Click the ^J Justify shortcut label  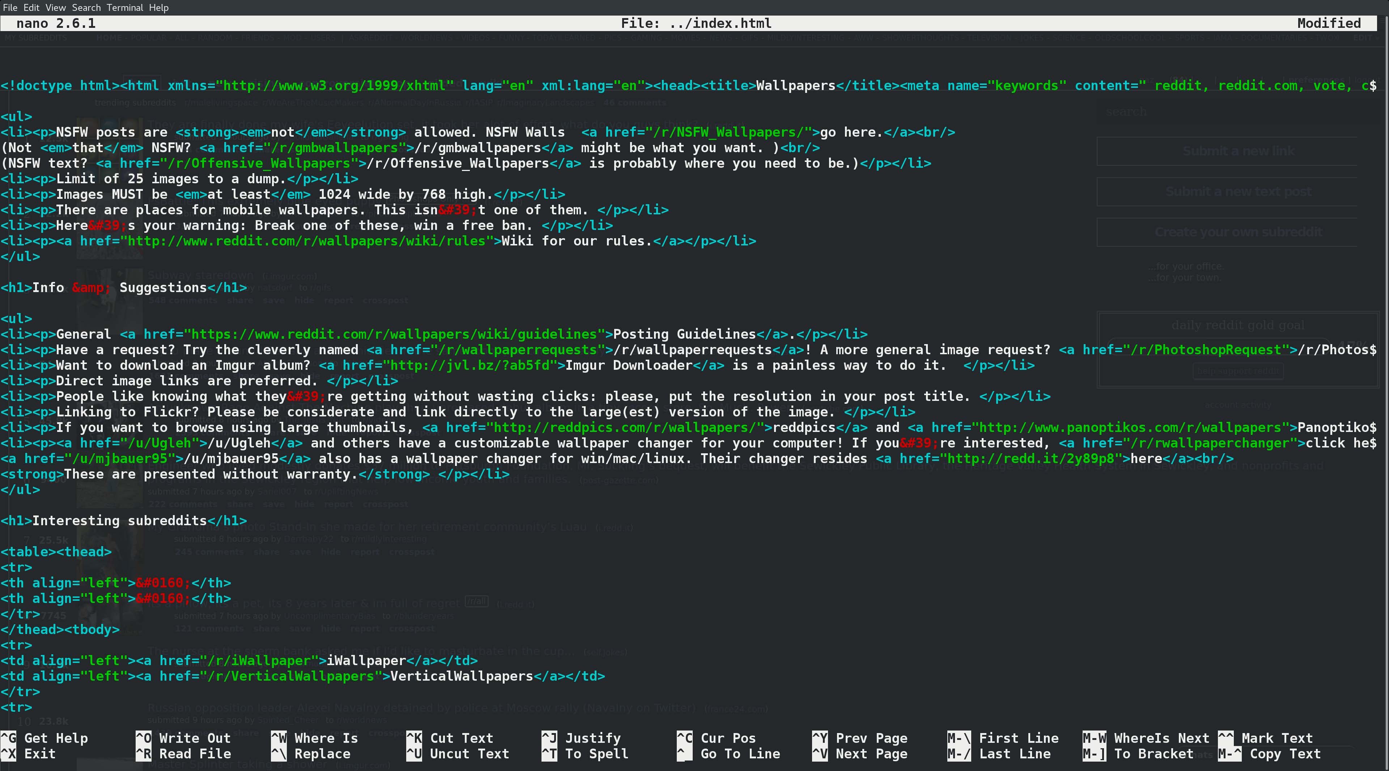(592, 738)
